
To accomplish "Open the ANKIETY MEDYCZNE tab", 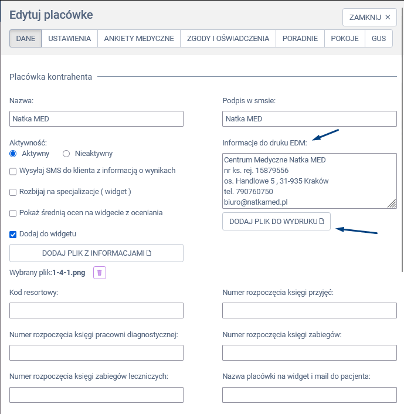I will click(139, 39).
